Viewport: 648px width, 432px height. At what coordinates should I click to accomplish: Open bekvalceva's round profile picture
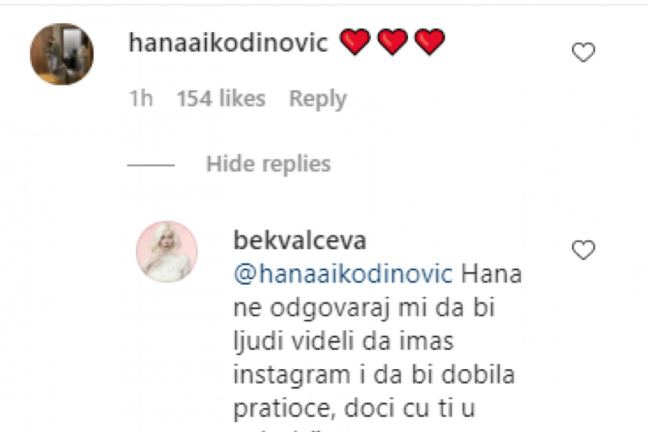[x=167, y=251]
